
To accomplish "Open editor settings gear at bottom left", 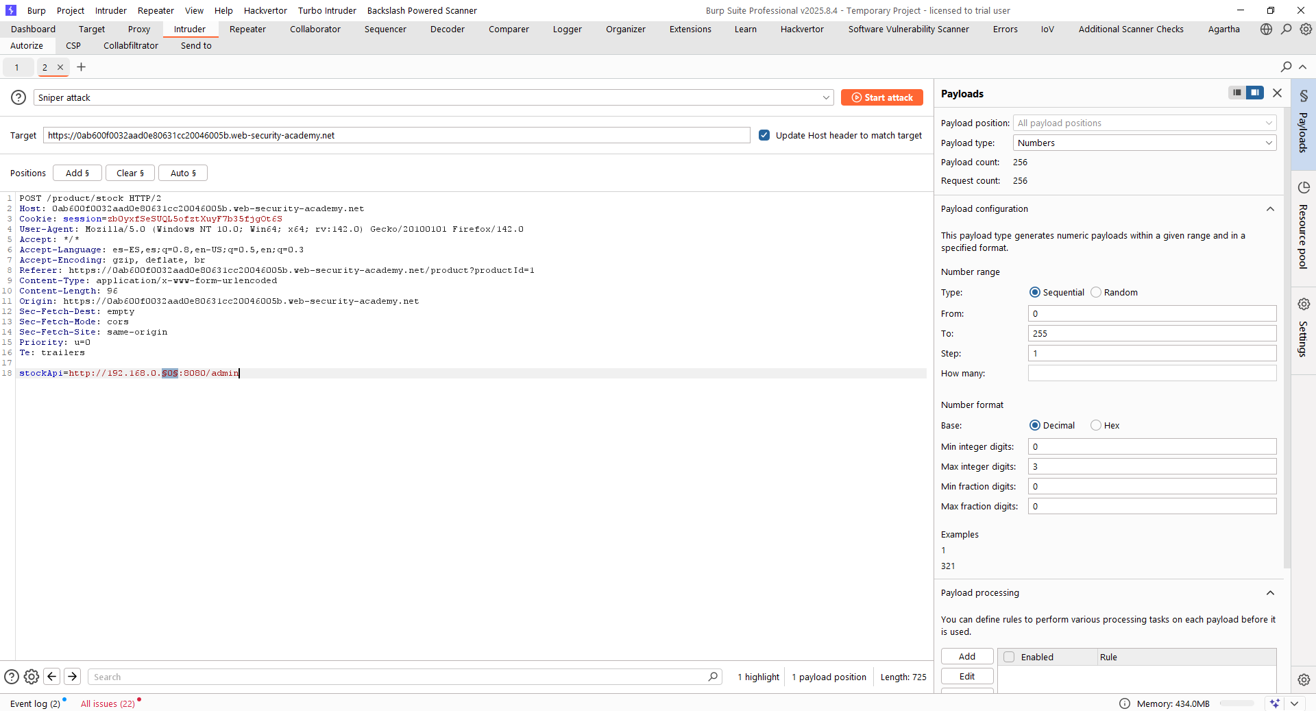I will click(32, 677).
